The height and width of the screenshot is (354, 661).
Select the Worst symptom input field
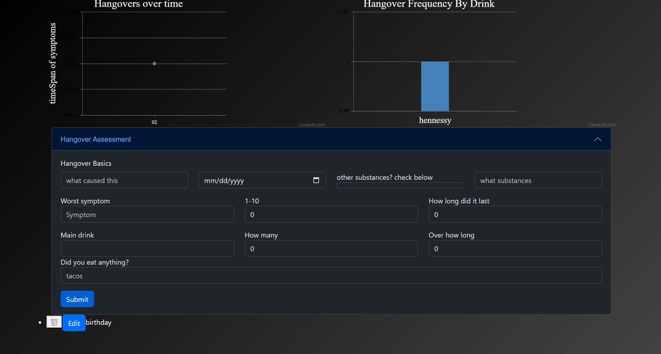pyautogui.click(x=147, y=214)
